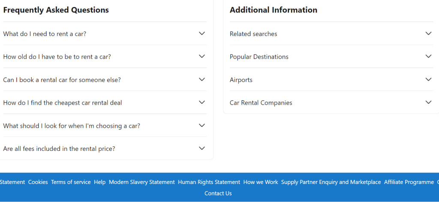Open the Help footer link
The image size is (439, 202).
coord(99,182)
